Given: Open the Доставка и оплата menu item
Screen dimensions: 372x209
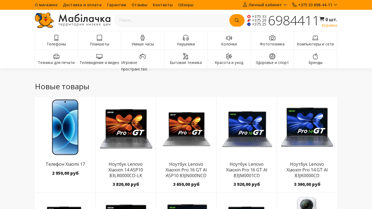Looking at the screenshot, I should [82, 5].
